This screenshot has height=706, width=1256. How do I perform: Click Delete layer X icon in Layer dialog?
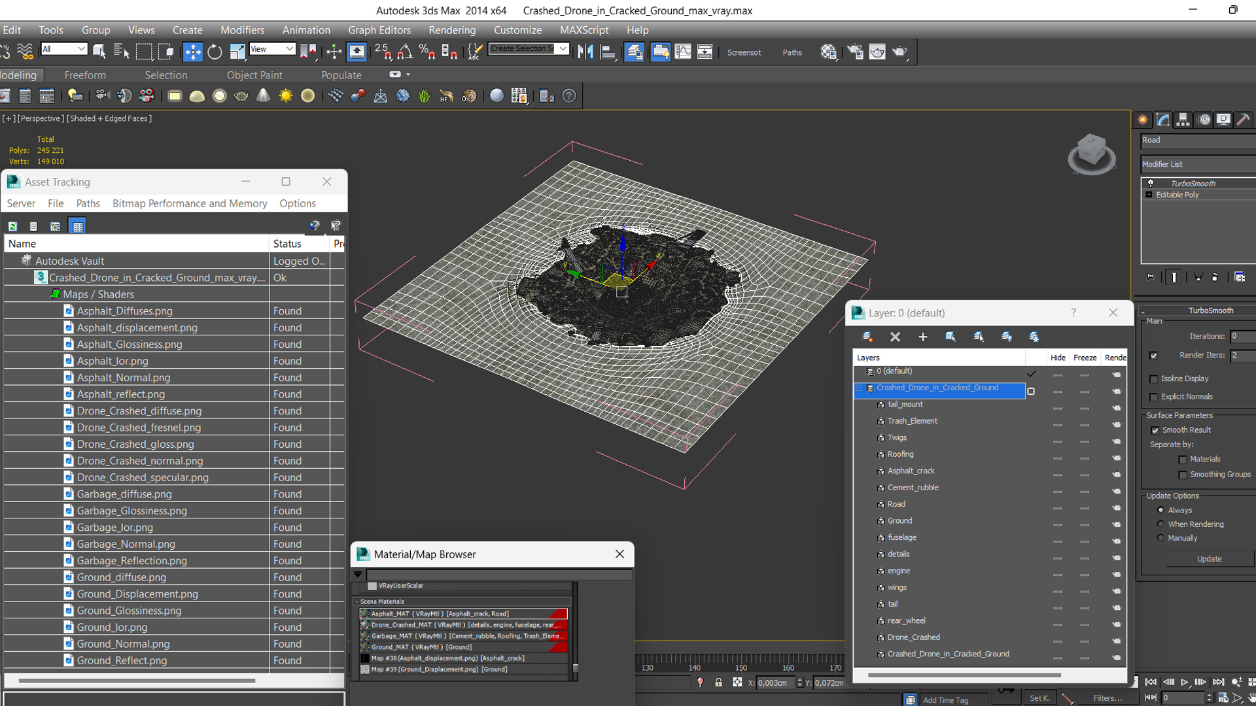(x=895, y=337)
